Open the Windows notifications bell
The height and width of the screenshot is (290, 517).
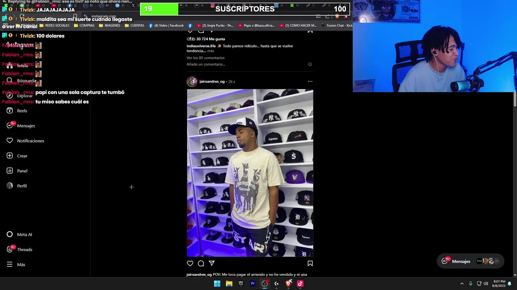(510, 284)
